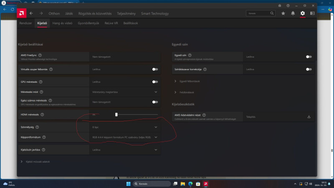The height and width of the screenshot is (188, 334).
Task: Open Smart Technology section
Action: (155, 13)
